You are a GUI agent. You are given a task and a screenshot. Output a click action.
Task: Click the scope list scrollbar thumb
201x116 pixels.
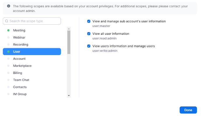coord(69,42)
